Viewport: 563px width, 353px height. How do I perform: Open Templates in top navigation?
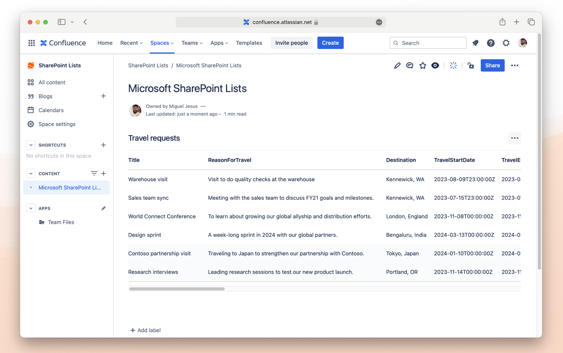249,43
